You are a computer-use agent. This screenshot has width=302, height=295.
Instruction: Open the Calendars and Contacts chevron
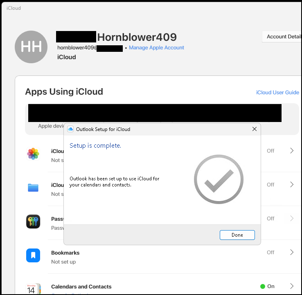click(292, 286)
